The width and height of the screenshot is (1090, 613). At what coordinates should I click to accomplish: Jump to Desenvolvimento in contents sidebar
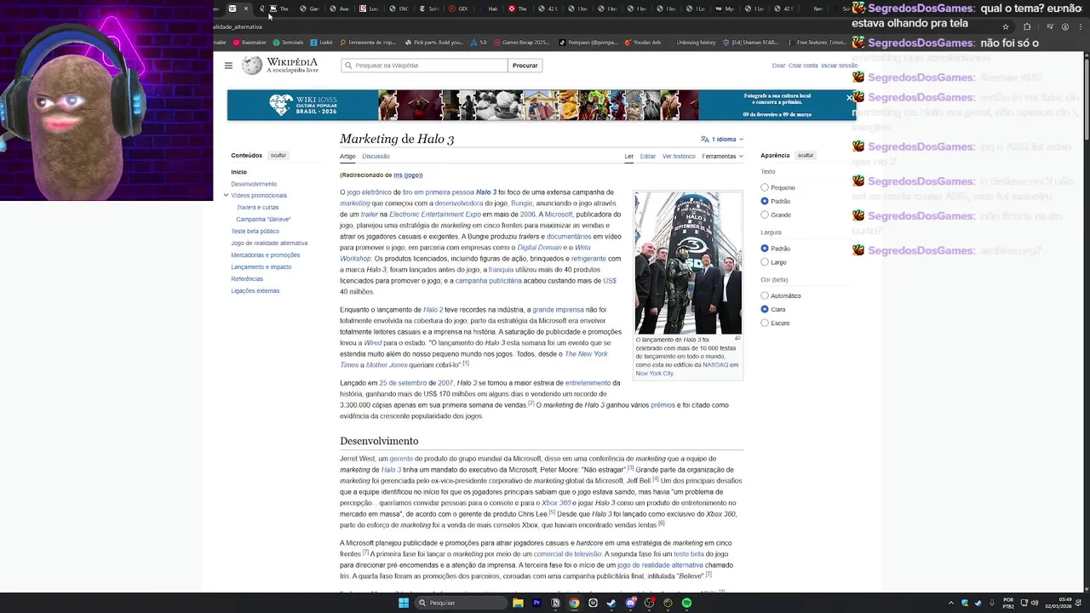click(254, 184)
